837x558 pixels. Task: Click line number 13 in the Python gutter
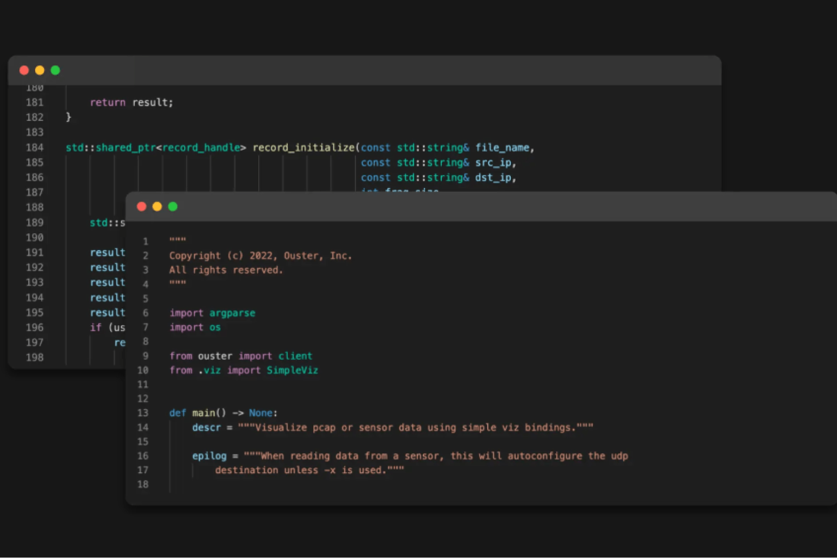[x=143, y=413]
